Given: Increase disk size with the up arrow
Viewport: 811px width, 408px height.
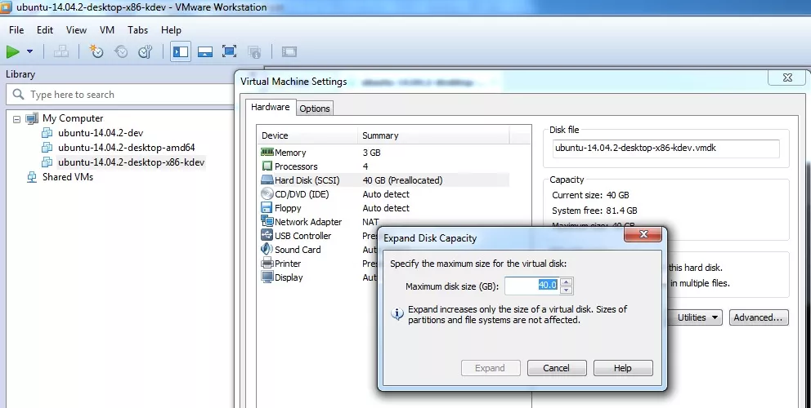Looking at the screenshot, I should click(x=567, y=282).
